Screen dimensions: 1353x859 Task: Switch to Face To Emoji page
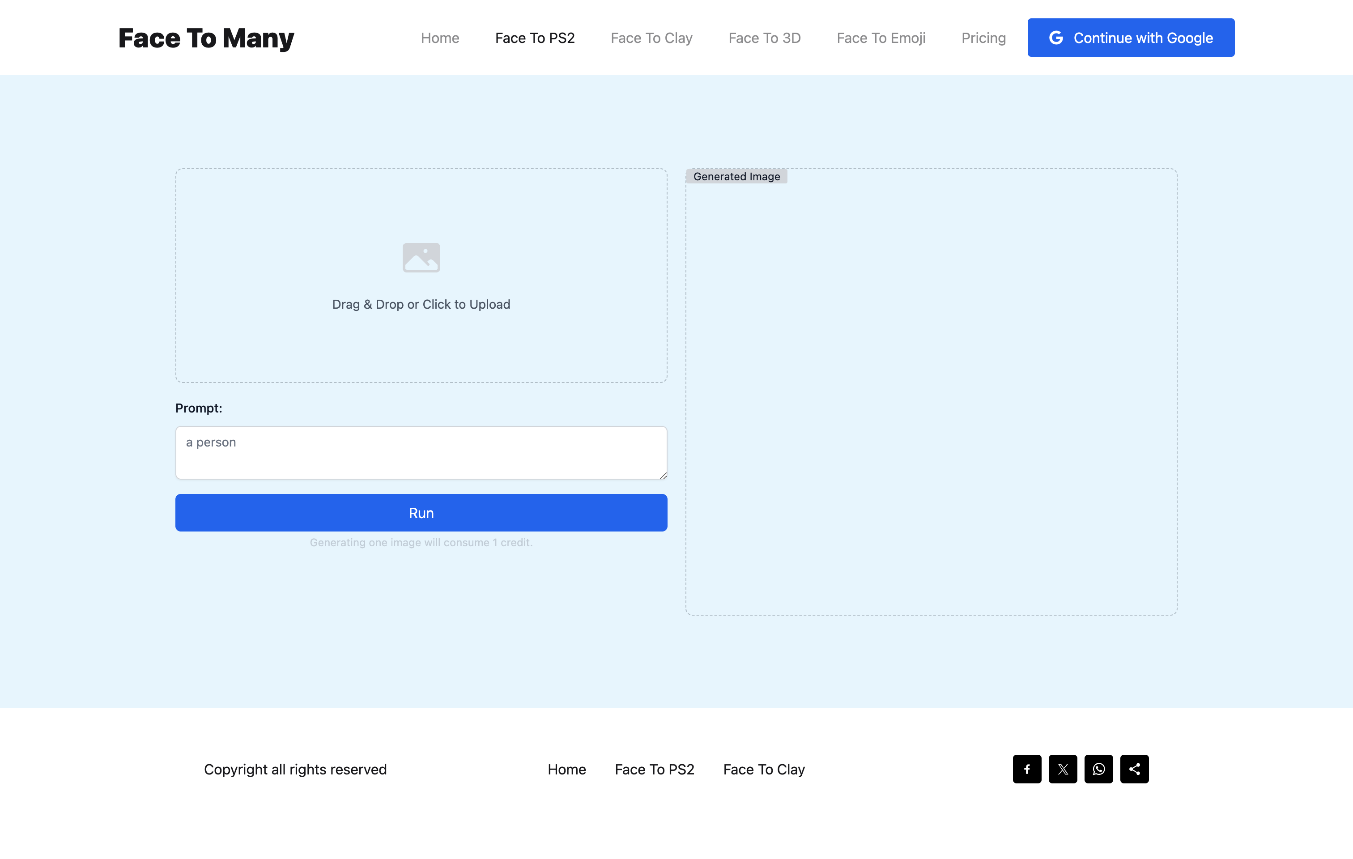(x=881, y=38)
